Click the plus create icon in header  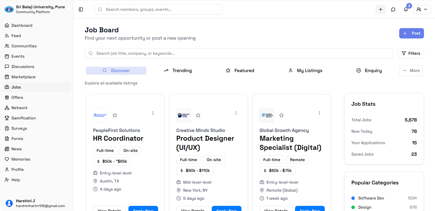(380, 9)
